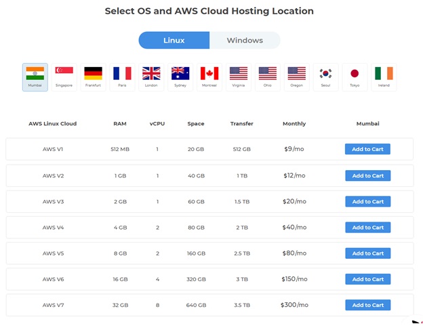Click the Monthly column header

click(x=294, y=124)
